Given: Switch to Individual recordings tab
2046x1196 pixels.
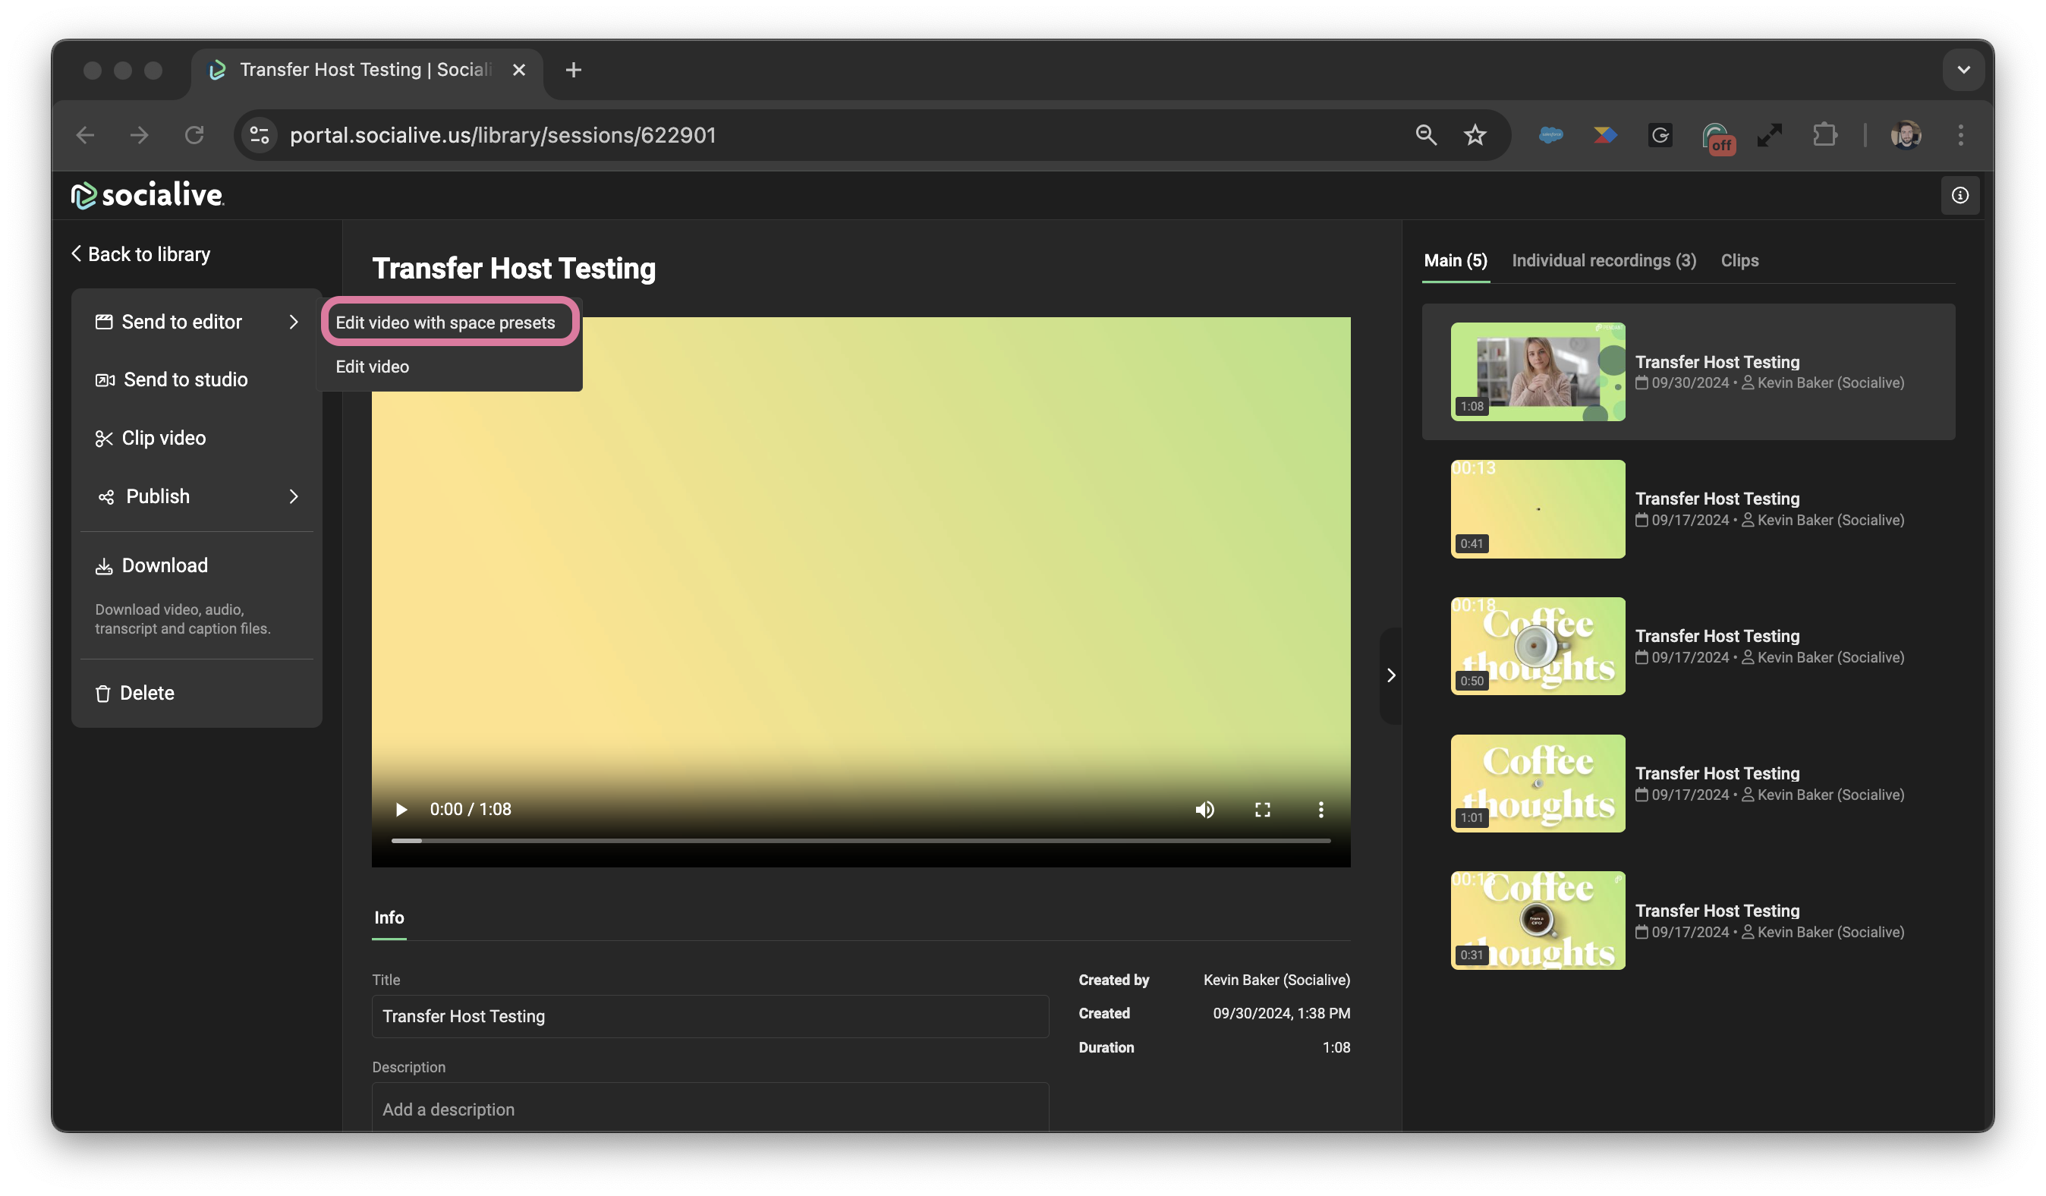Looking at the screenshot, I should [1603, 260].
